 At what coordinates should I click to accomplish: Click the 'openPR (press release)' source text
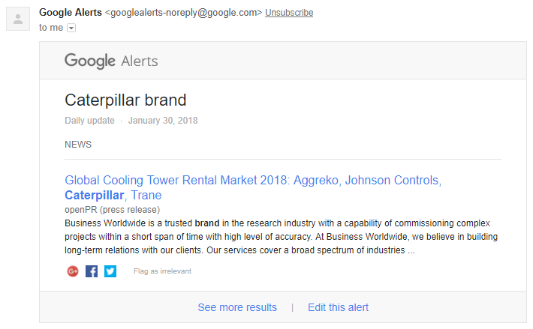click(x=112, y=210)
